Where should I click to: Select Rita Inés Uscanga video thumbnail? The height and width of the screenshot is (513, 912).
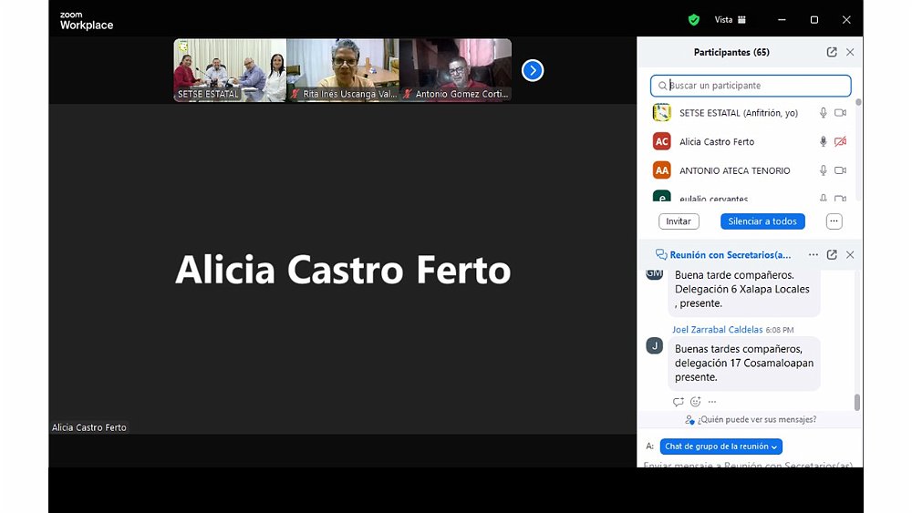coord(343,69)
